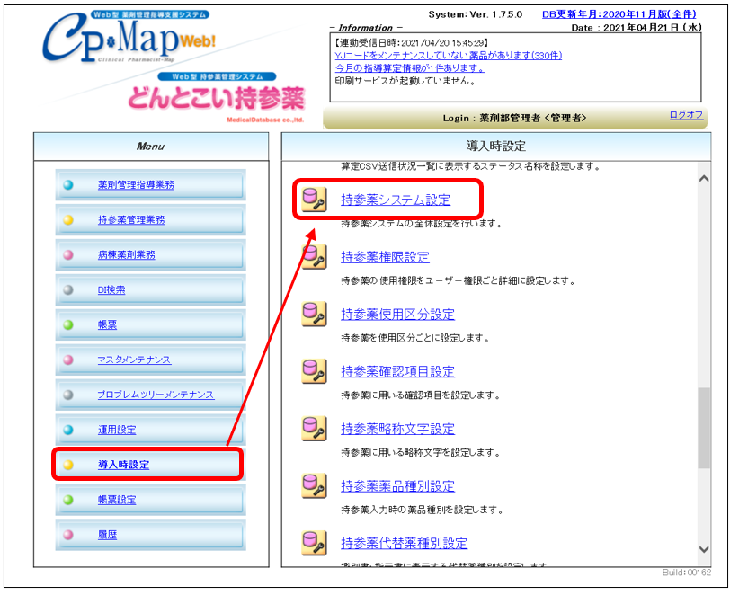The image size is (739, 595).
Task: Select 持参薬管理業務 from the menu
Action: point(131,220)
